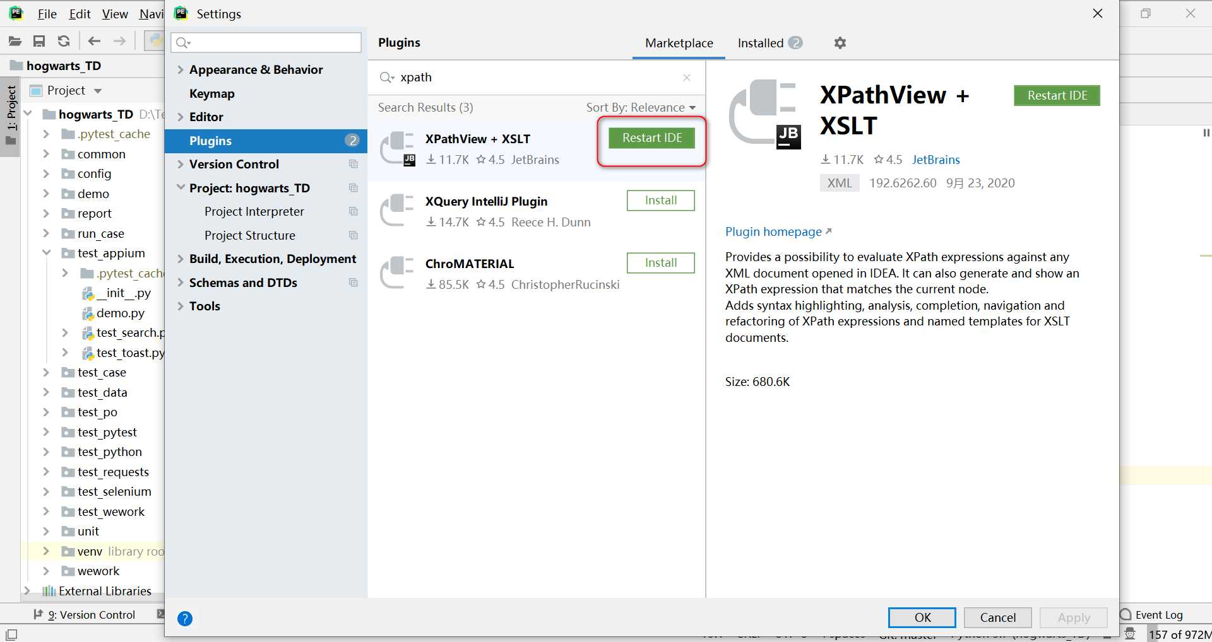The image size is (1212, 642).
Task: Open the Event Log icon
Action: click(x=1126, y=615)
